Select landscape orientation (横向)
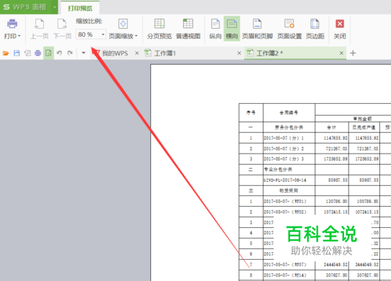 click(231, 29)
